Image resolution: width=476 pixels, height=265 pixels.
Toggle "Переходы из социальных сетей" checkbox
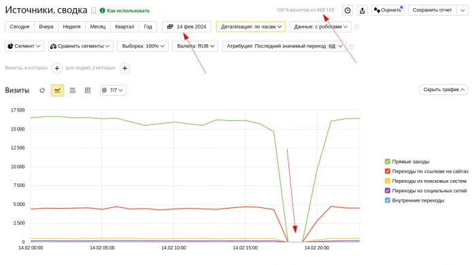(x=388, y=190)
